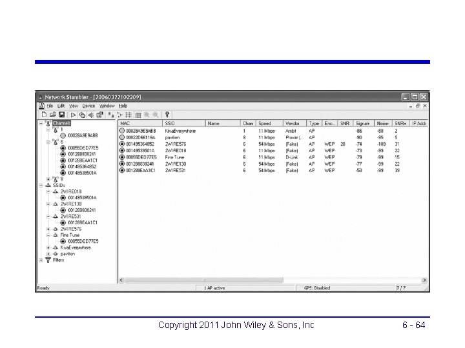Click the scrollbar right arrow
Viewport: 465px width, 348px height.
coord(424,280)
